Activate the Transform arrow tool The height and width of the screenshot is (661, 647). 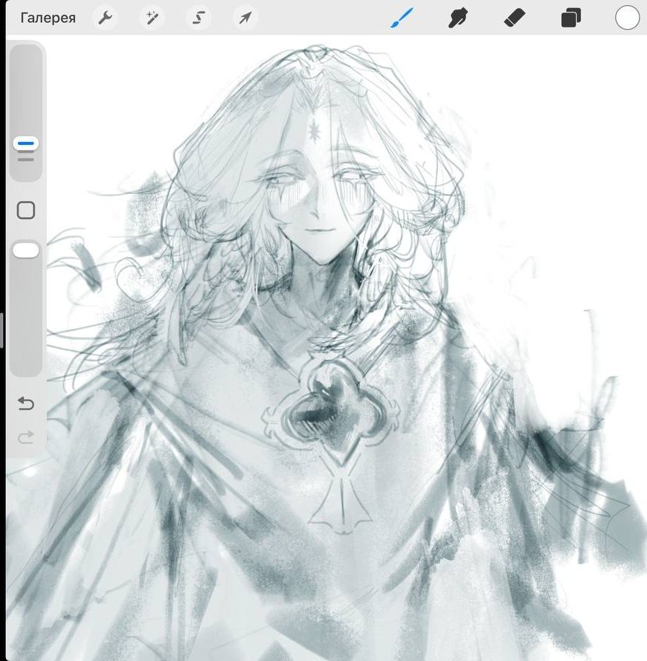(245, 18)
